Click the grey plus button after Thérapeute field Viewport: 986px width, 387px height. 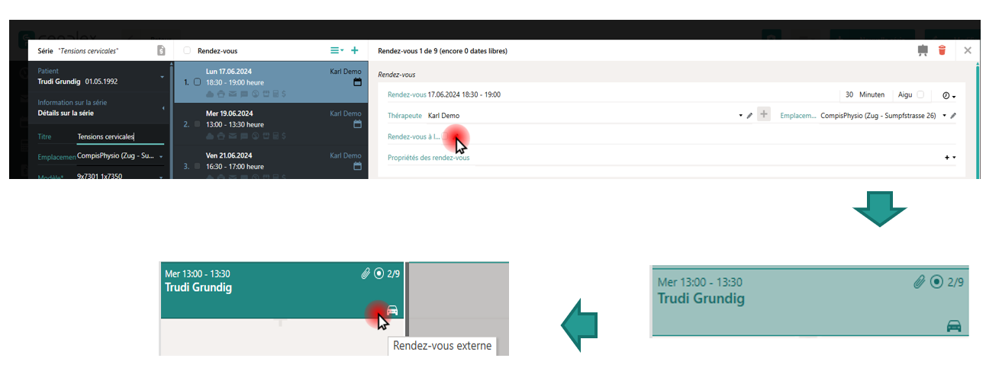coord(764,115)
